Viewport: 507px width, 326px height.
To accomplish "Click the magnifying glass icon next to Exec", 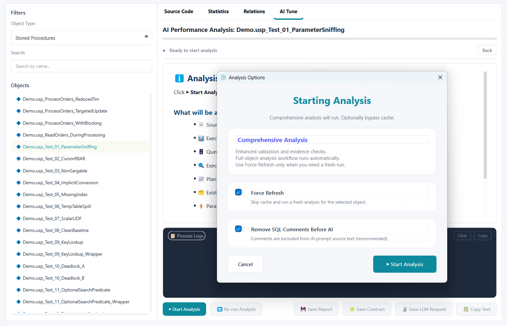I will point(201,165).
